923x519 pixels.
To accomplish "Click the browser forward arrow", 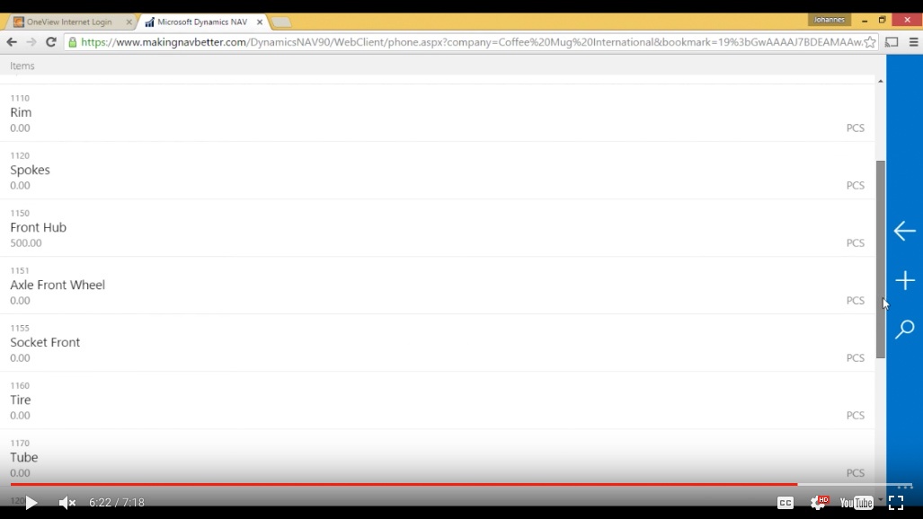I will point(31,42).
